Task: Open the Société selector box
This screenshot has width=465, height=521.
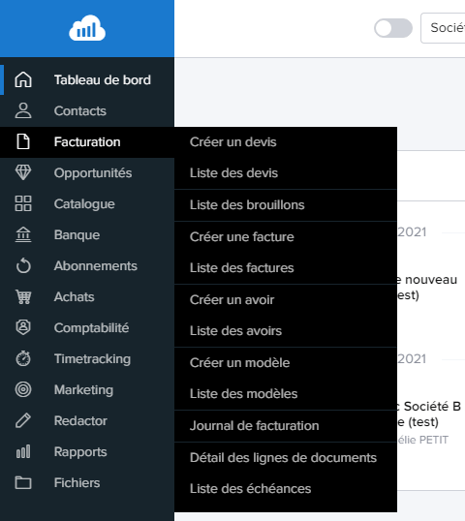Action: pyautogui.click(x=443, y=28)
